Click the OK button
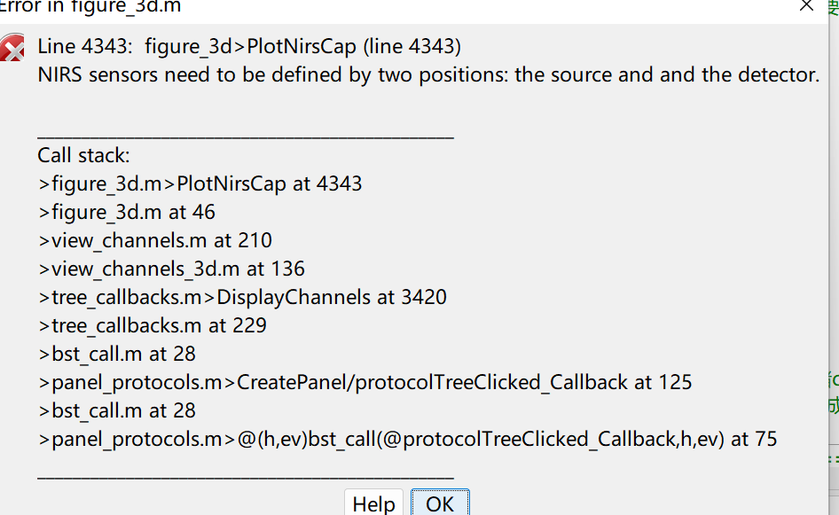Image resolution: width=839 pixels, height=515 pixels. coord(440,503)
